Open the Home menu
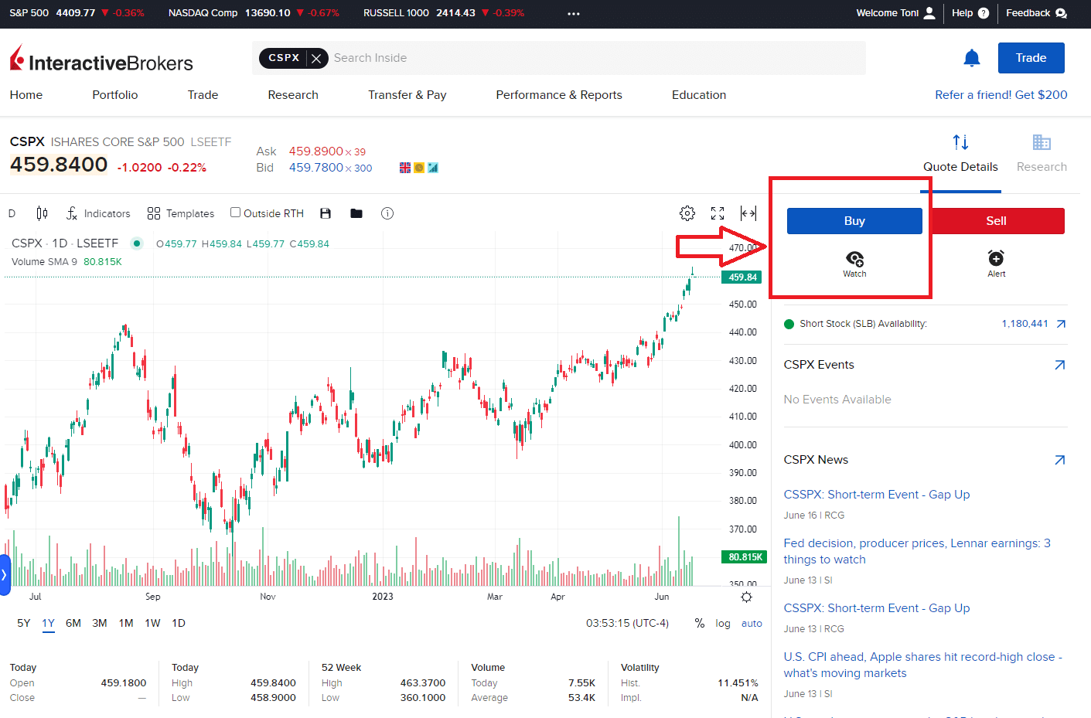 tap(26, 95)
